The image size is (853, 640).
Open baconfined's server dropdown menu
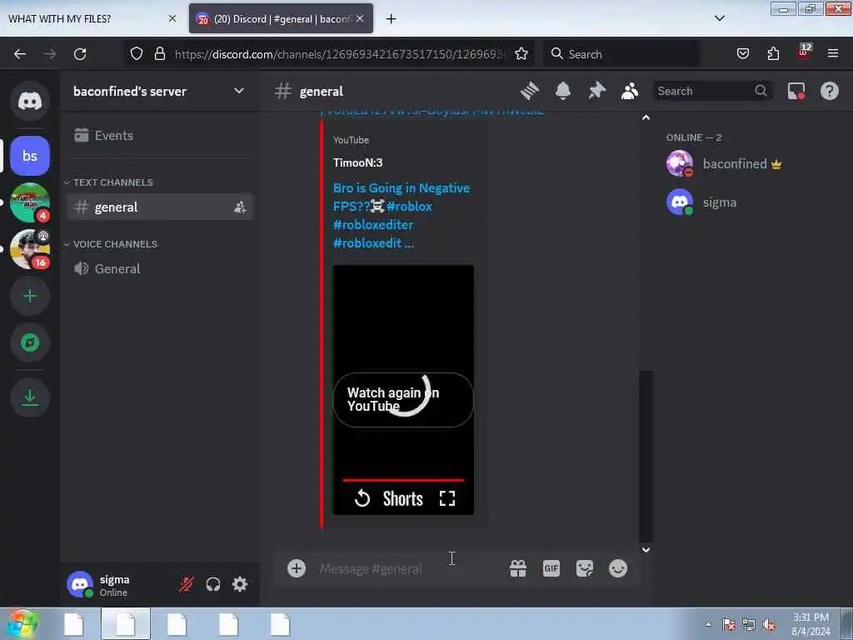point(159,91)
